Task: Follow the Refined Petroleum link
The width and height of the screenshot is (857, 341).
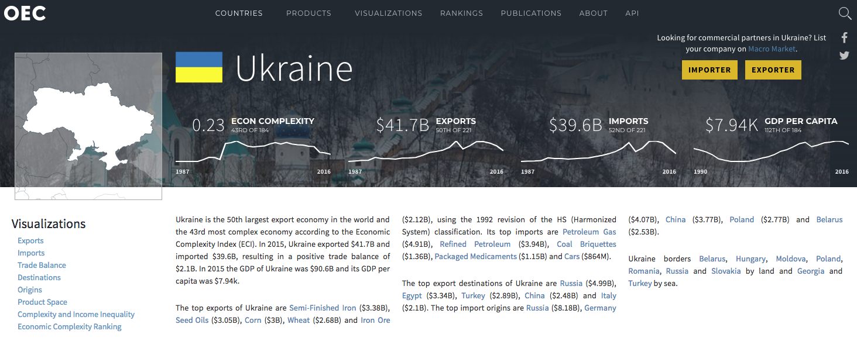Action: pyautogui.click(x=475, y=244)
